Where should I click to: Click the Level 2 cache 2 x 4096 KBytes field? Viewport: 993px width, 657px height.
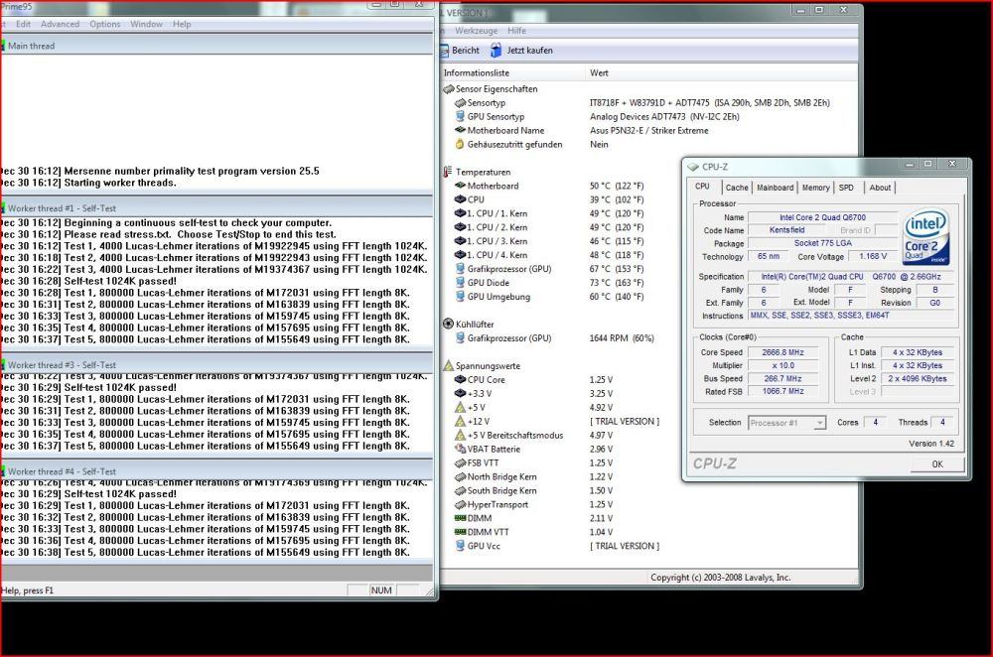click(x=917, y=379)
